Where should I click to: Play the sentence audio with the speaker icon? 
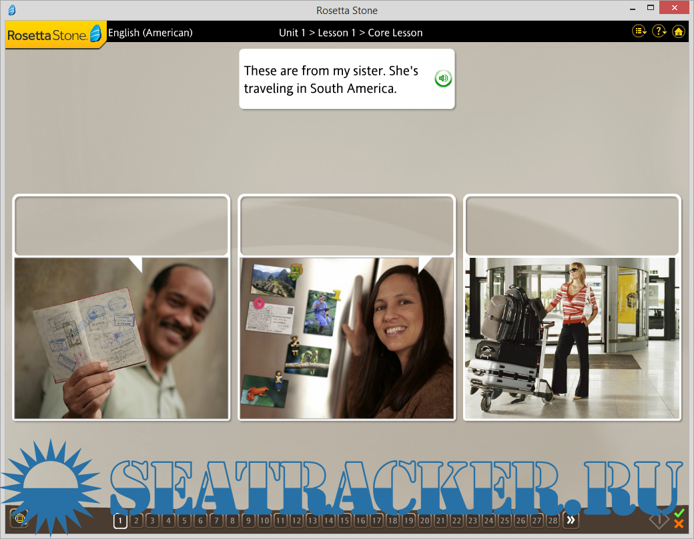443,79
